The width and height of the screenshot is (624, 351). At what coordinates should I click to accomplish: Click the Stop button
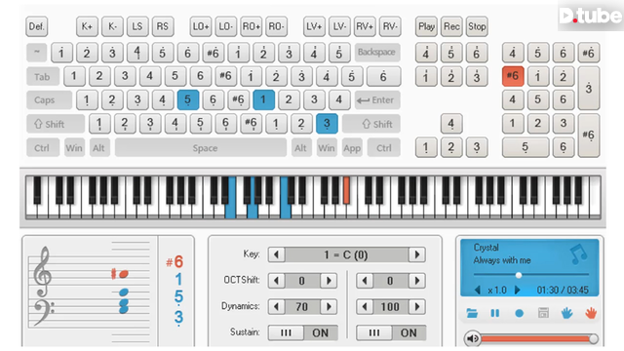[x=477, y=26]
